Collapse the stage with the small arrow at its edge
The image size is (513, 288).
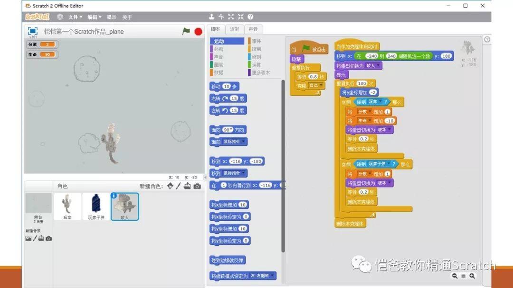[205, 177]
